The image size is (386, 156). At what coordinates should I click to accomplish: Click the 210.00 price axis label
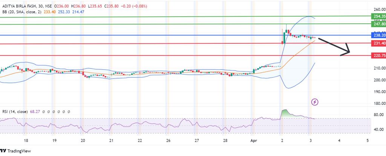[x=379, y=68]
